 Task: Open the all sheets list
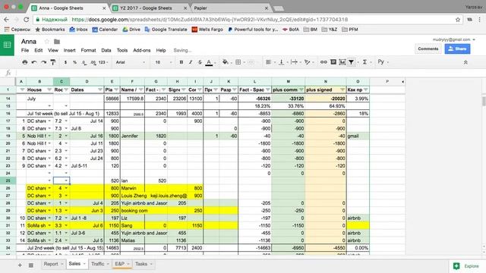click(x=30, y=265)
